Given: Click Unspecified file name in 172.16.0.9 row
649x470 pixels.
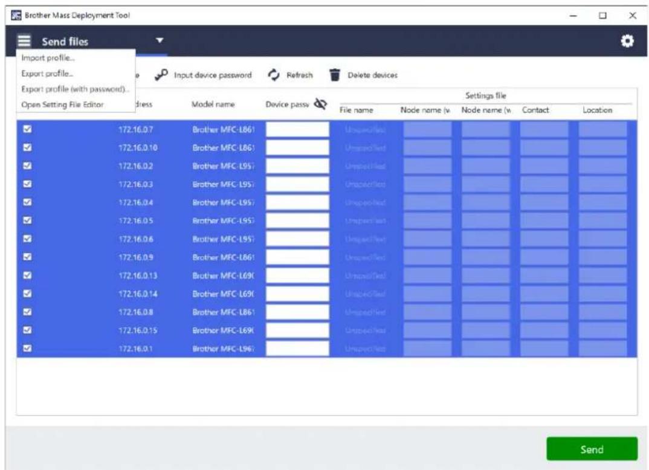Looking at the screenshot, I should 365,257.
